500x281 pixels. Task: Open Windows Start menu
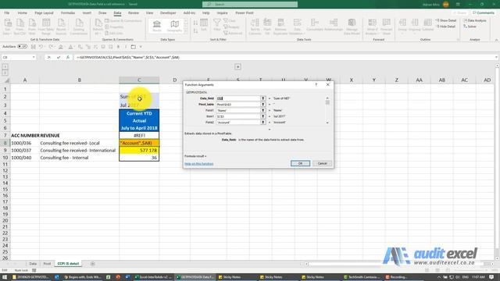[x=5, y=277]
